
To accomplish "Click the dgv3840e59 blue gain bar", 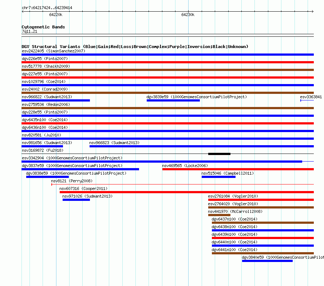I will coord(267,261).
